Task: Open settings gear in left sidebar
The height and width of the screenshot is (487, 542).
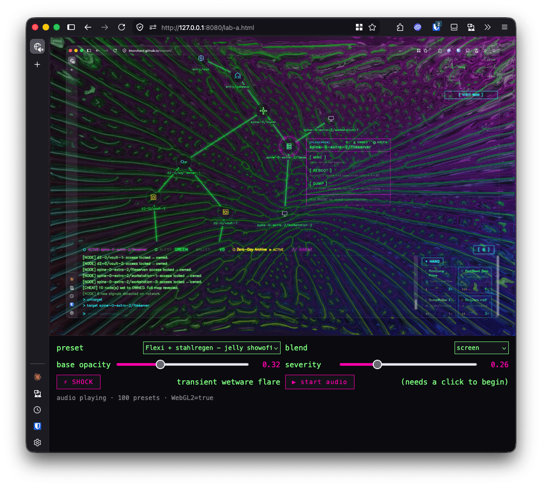Action: point(37,443)
